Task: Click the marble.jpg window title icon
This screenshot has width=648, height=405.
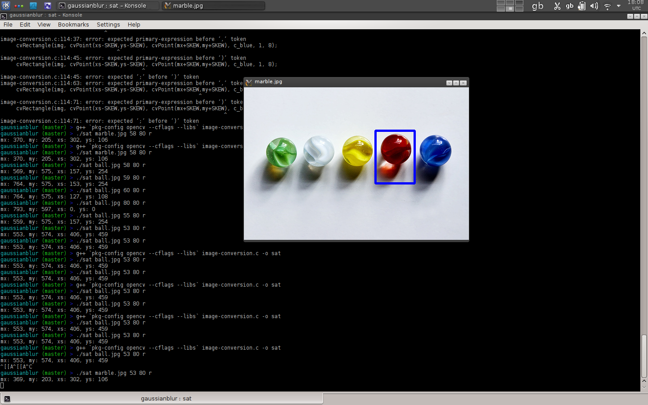Action: tap(249, 82)
